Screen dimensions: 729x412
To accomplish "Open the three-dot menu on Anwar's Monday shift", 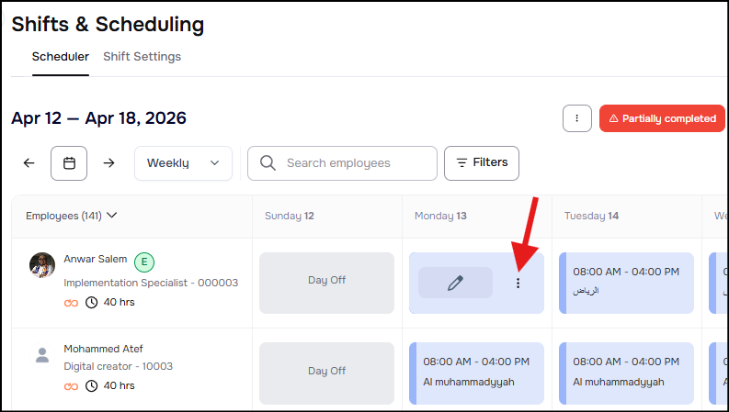I will click(x=518, y=284).
